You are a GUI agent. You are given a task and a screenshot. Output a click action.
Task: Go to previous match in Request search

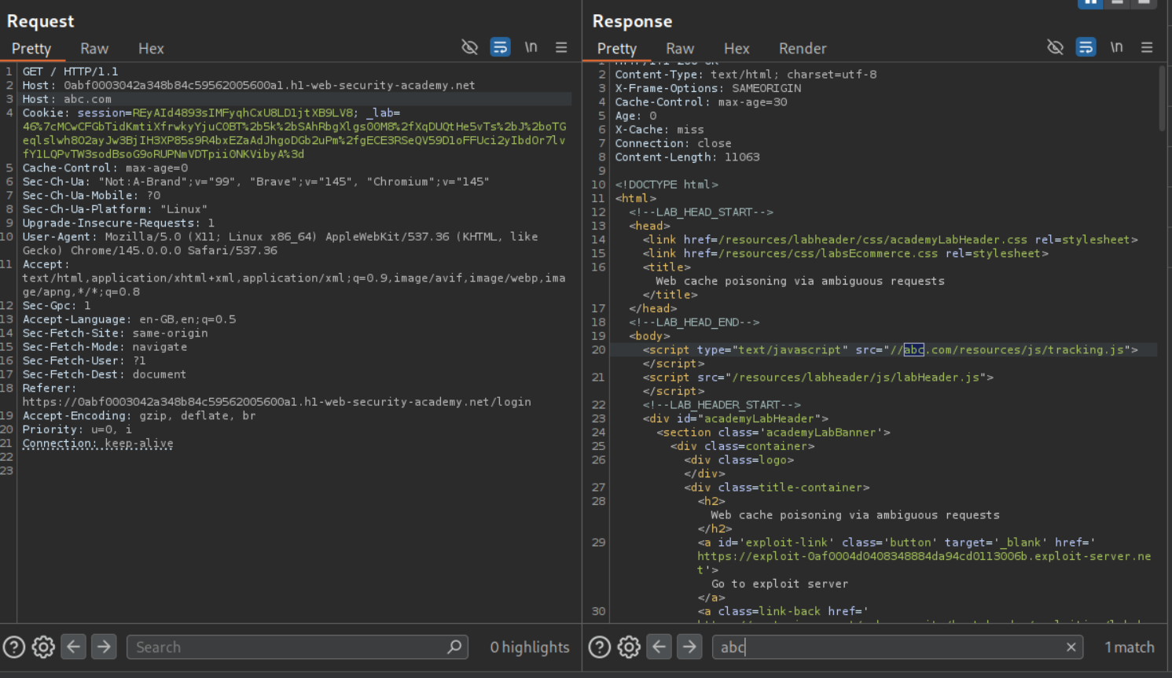(x=74, y=647)
